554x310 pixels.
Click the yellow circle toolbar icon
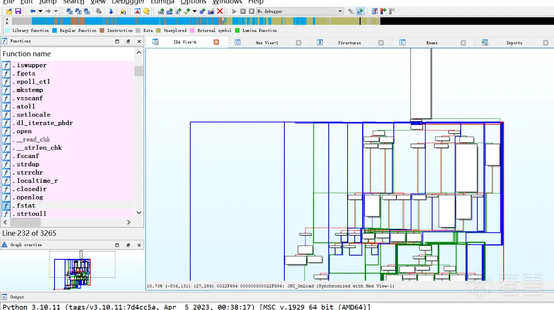coord(146,11)
